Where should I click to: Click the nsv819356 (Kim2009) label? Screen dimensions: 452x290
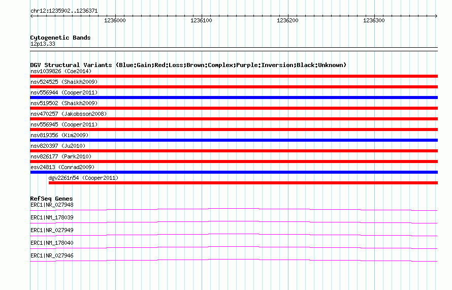coord(59,135)
